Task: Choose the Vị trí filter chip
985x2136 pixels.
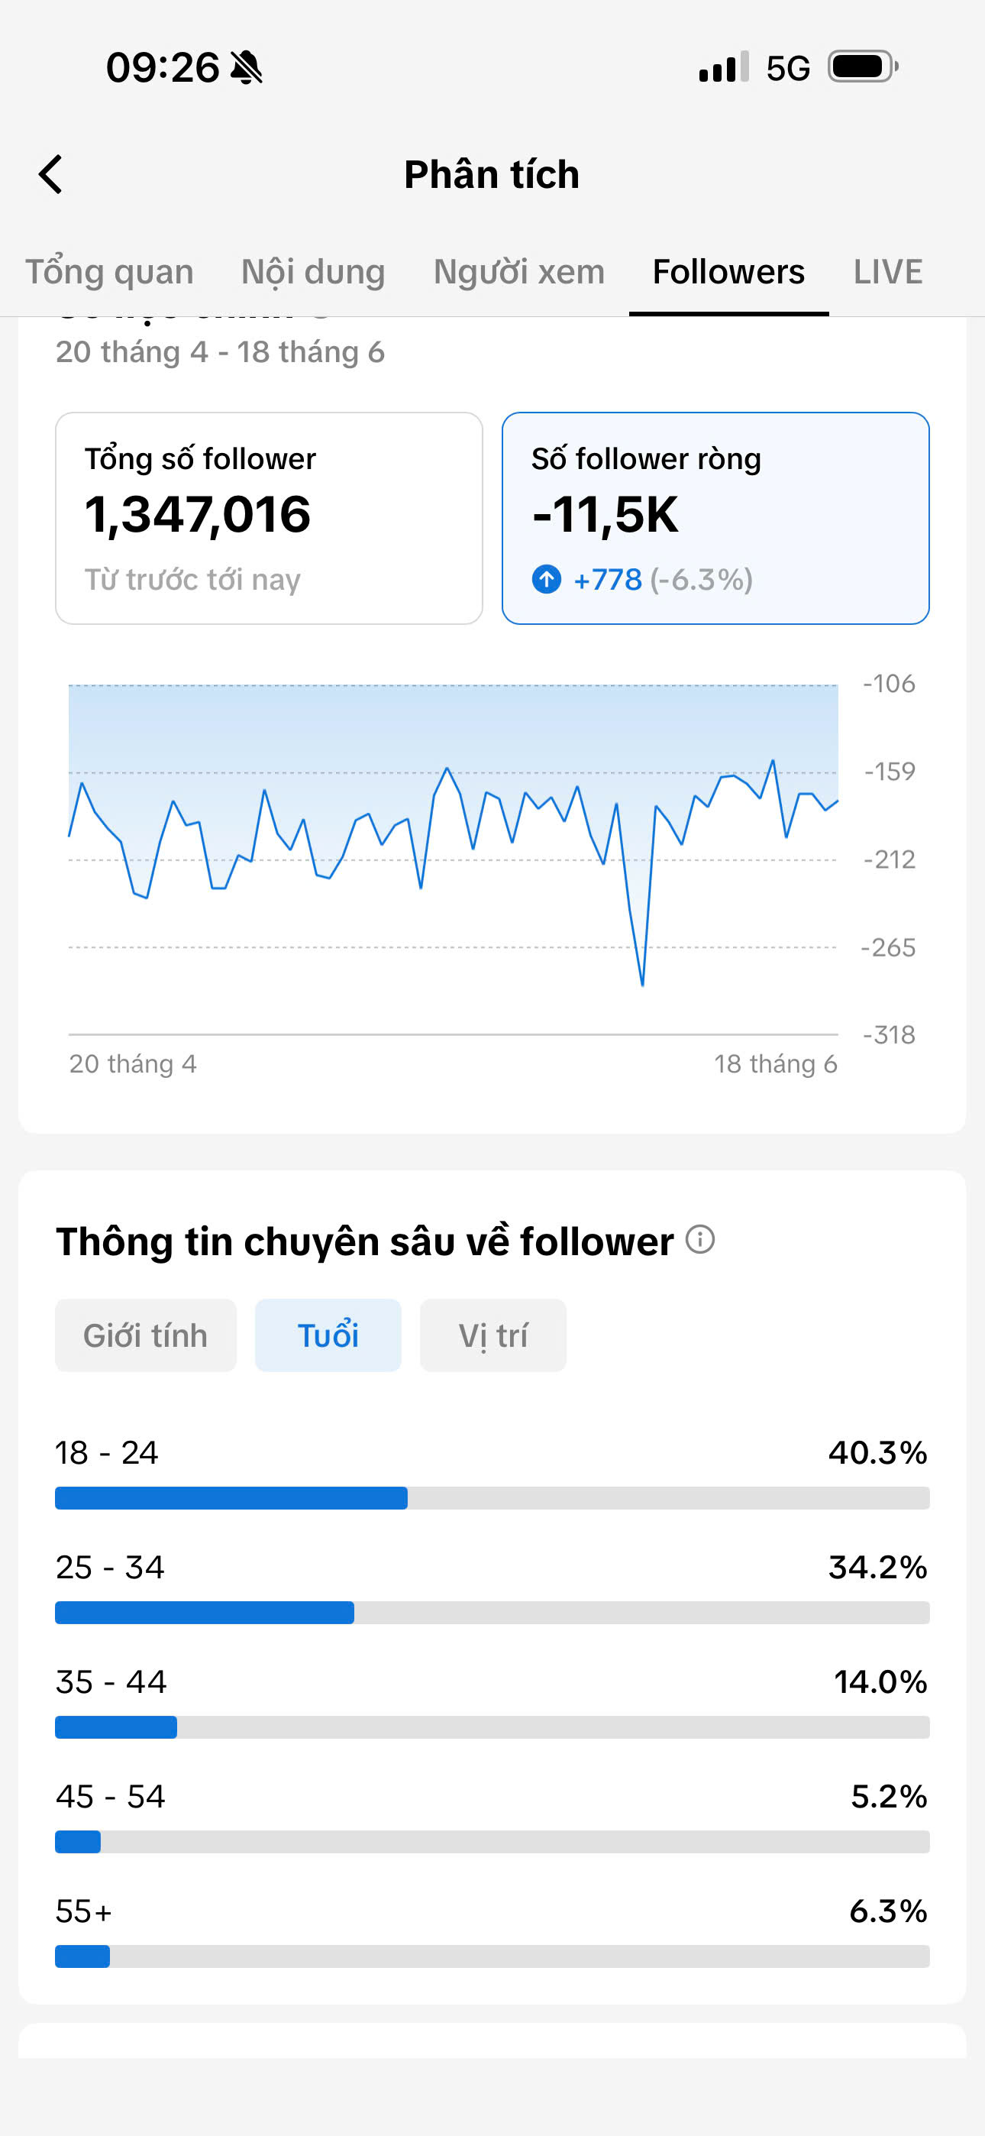Action: (x=493, y=1335)
